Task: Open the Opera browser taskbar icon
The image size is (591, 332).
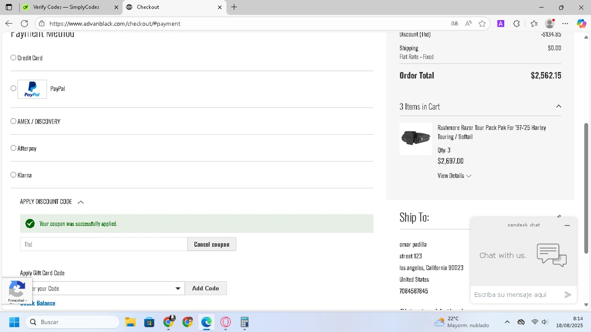Action: coord(225,322)
